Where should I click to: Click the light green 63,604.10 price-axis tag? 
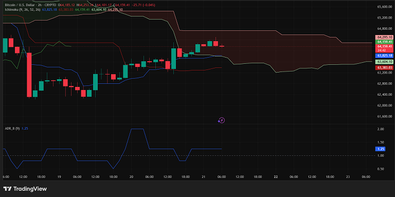point(384,62)
